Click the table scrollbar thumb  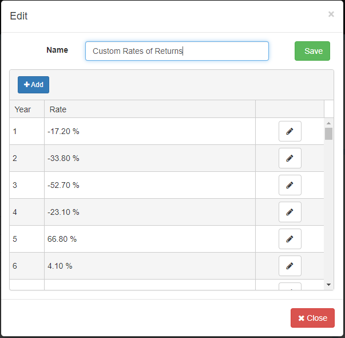tap(328, 133)
